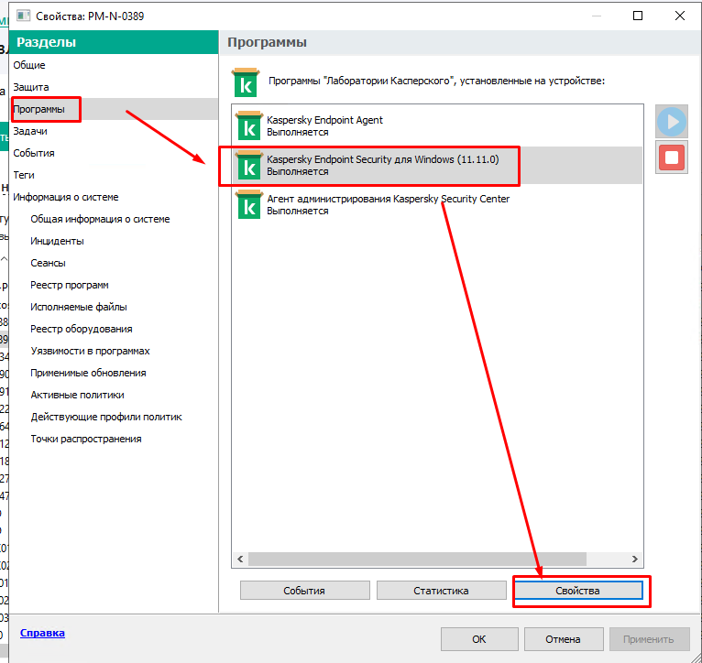Stop the selected program with red stop button
The height and width of the screenshot is (663, 702).
point(672,157)
